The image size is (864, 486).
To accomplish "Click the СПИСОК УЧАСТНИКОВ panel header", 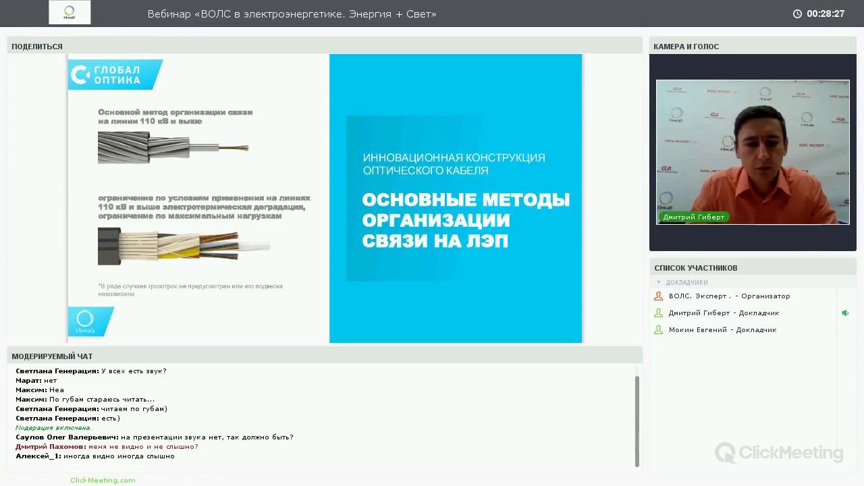I will coord(753,267).
